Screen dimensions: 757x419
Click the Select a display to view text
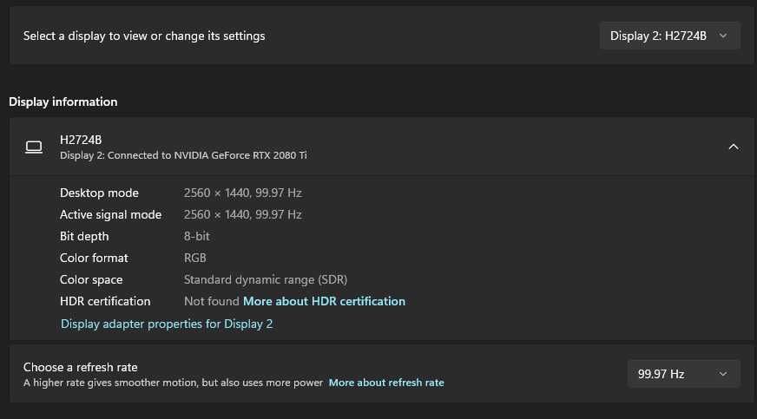[144, 36]
